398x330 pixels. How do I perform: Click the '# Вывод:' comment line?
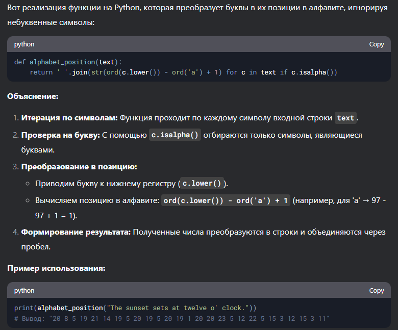click(171, 319)
